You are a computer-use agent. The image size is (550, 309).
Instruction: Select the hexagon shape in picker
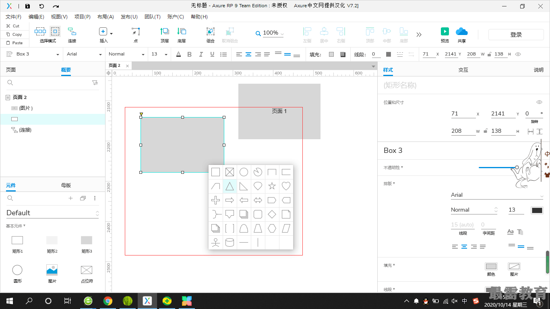(x=272, y=229)
